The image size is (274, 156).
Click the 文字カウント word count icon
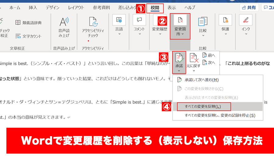[x=18, y=36]
